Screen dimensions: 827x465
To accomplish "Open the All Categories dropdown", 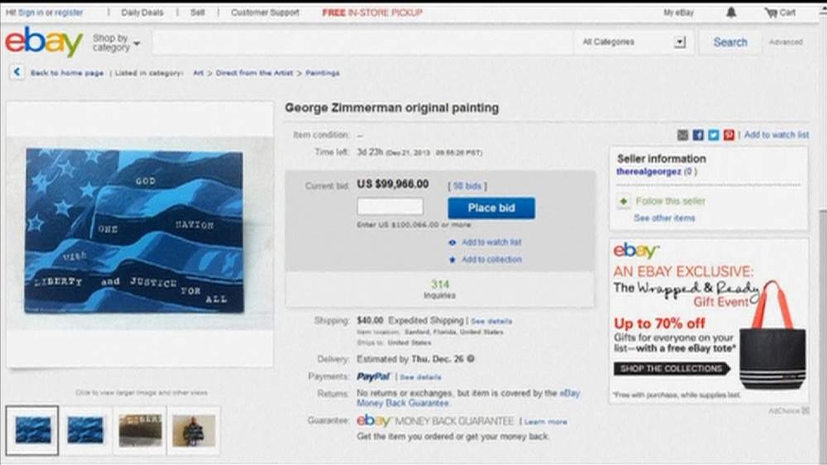I will point(634,42).
